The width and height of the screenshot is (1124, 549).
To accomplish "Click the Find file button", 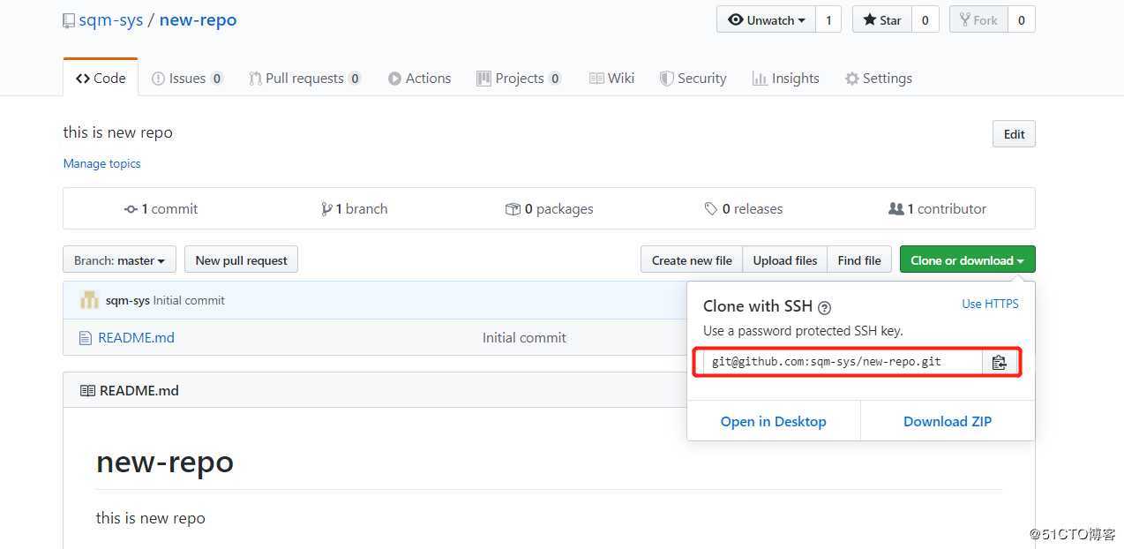I will click(x=859, y=260).
